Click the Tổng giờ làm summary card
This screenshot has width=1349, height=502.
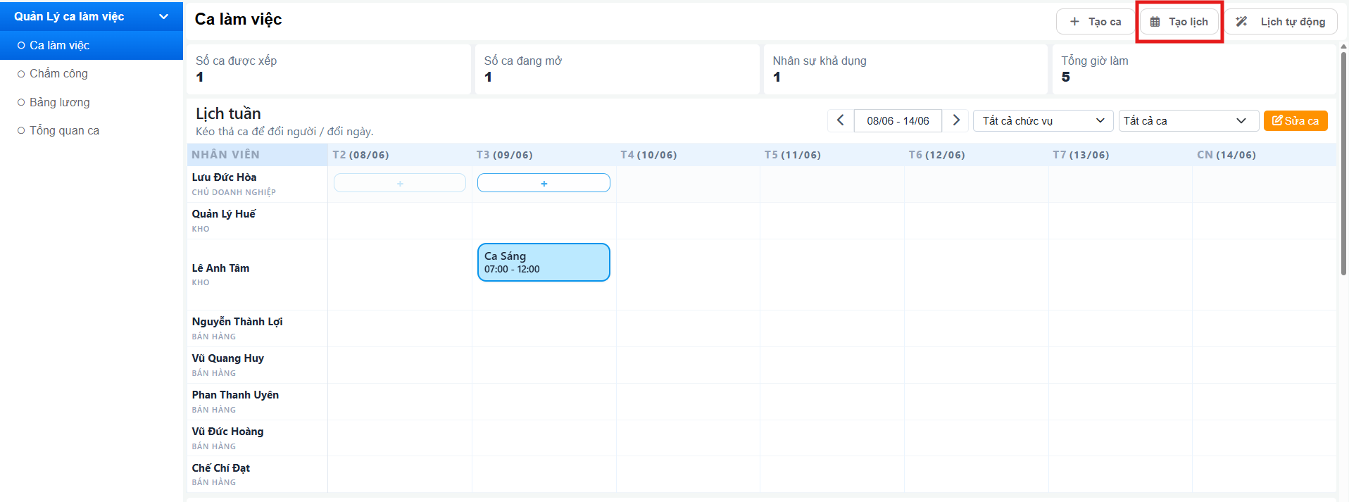(x=1194, y=69)
